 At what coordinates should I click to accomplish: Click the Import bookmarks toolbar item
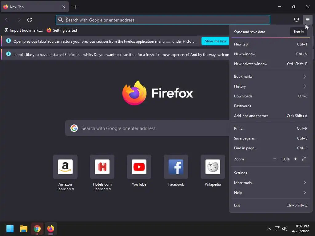click(23, 30)
